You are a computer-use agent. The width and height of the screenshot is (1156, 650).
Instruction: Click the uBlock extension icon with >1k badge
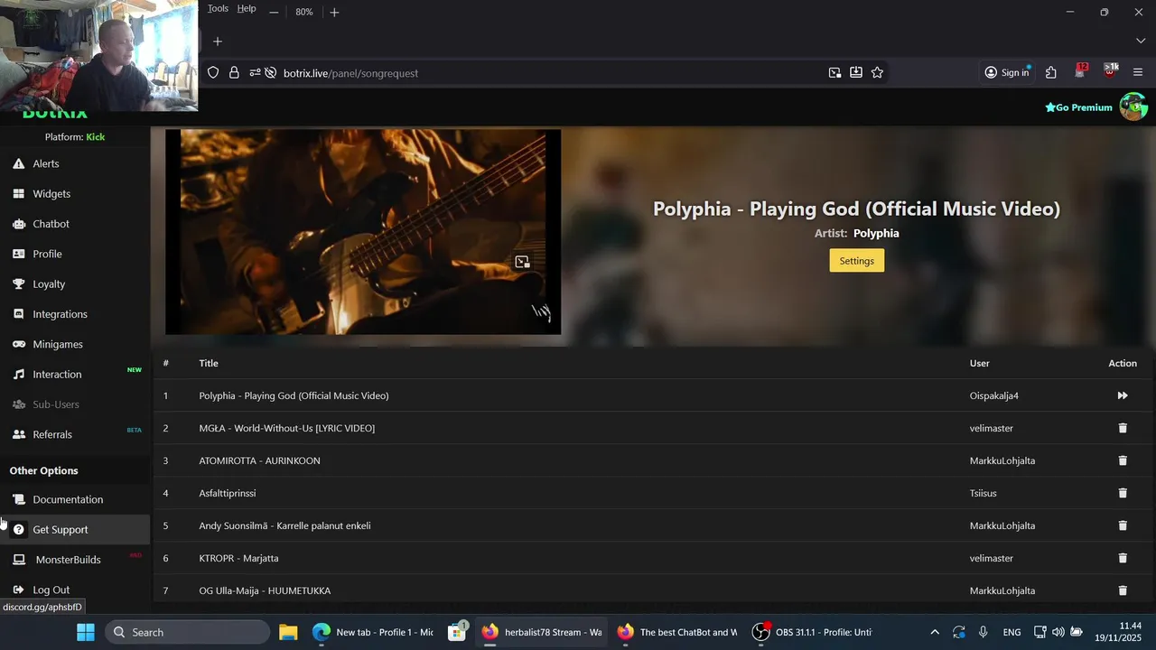[1110, 71]
